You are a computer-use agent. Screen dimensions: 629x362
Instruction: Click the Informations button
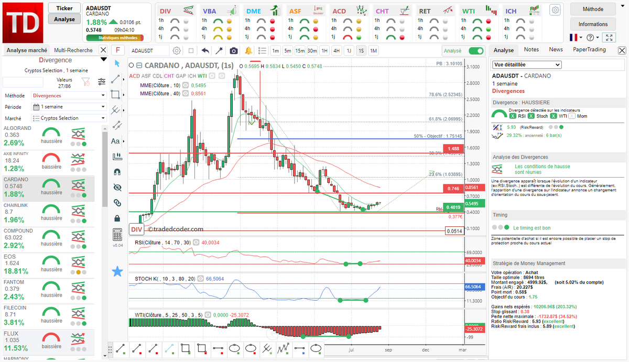click(593, 24)
